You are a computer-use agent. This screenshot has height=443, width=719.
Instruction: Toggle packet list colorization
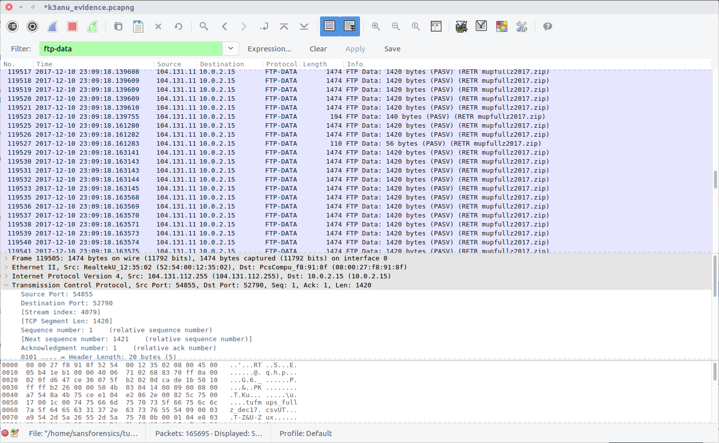coord(330,26)
